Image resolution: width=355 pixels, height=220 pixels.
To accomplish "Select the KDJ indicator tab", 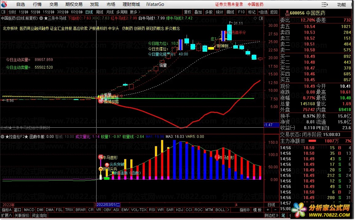I will coord(179,210).
